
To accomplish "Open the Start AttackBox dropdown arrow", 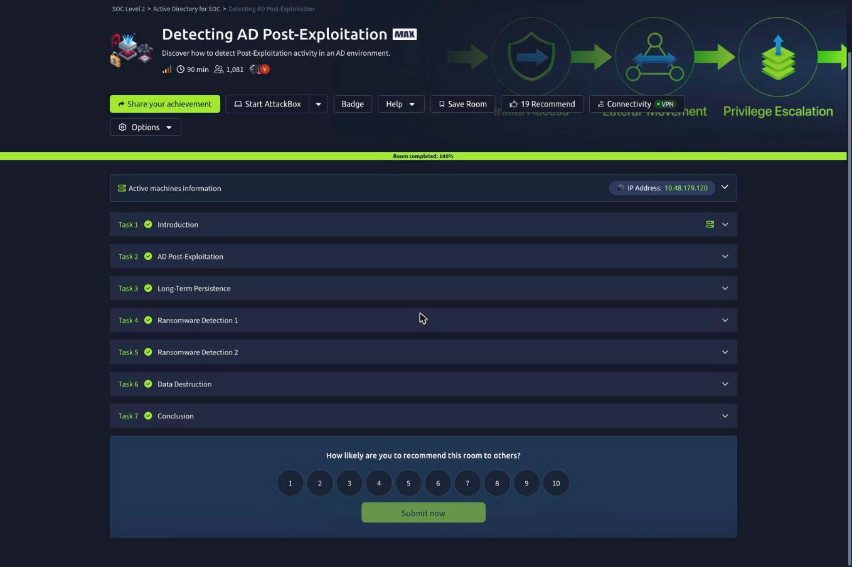I will 319,104.
